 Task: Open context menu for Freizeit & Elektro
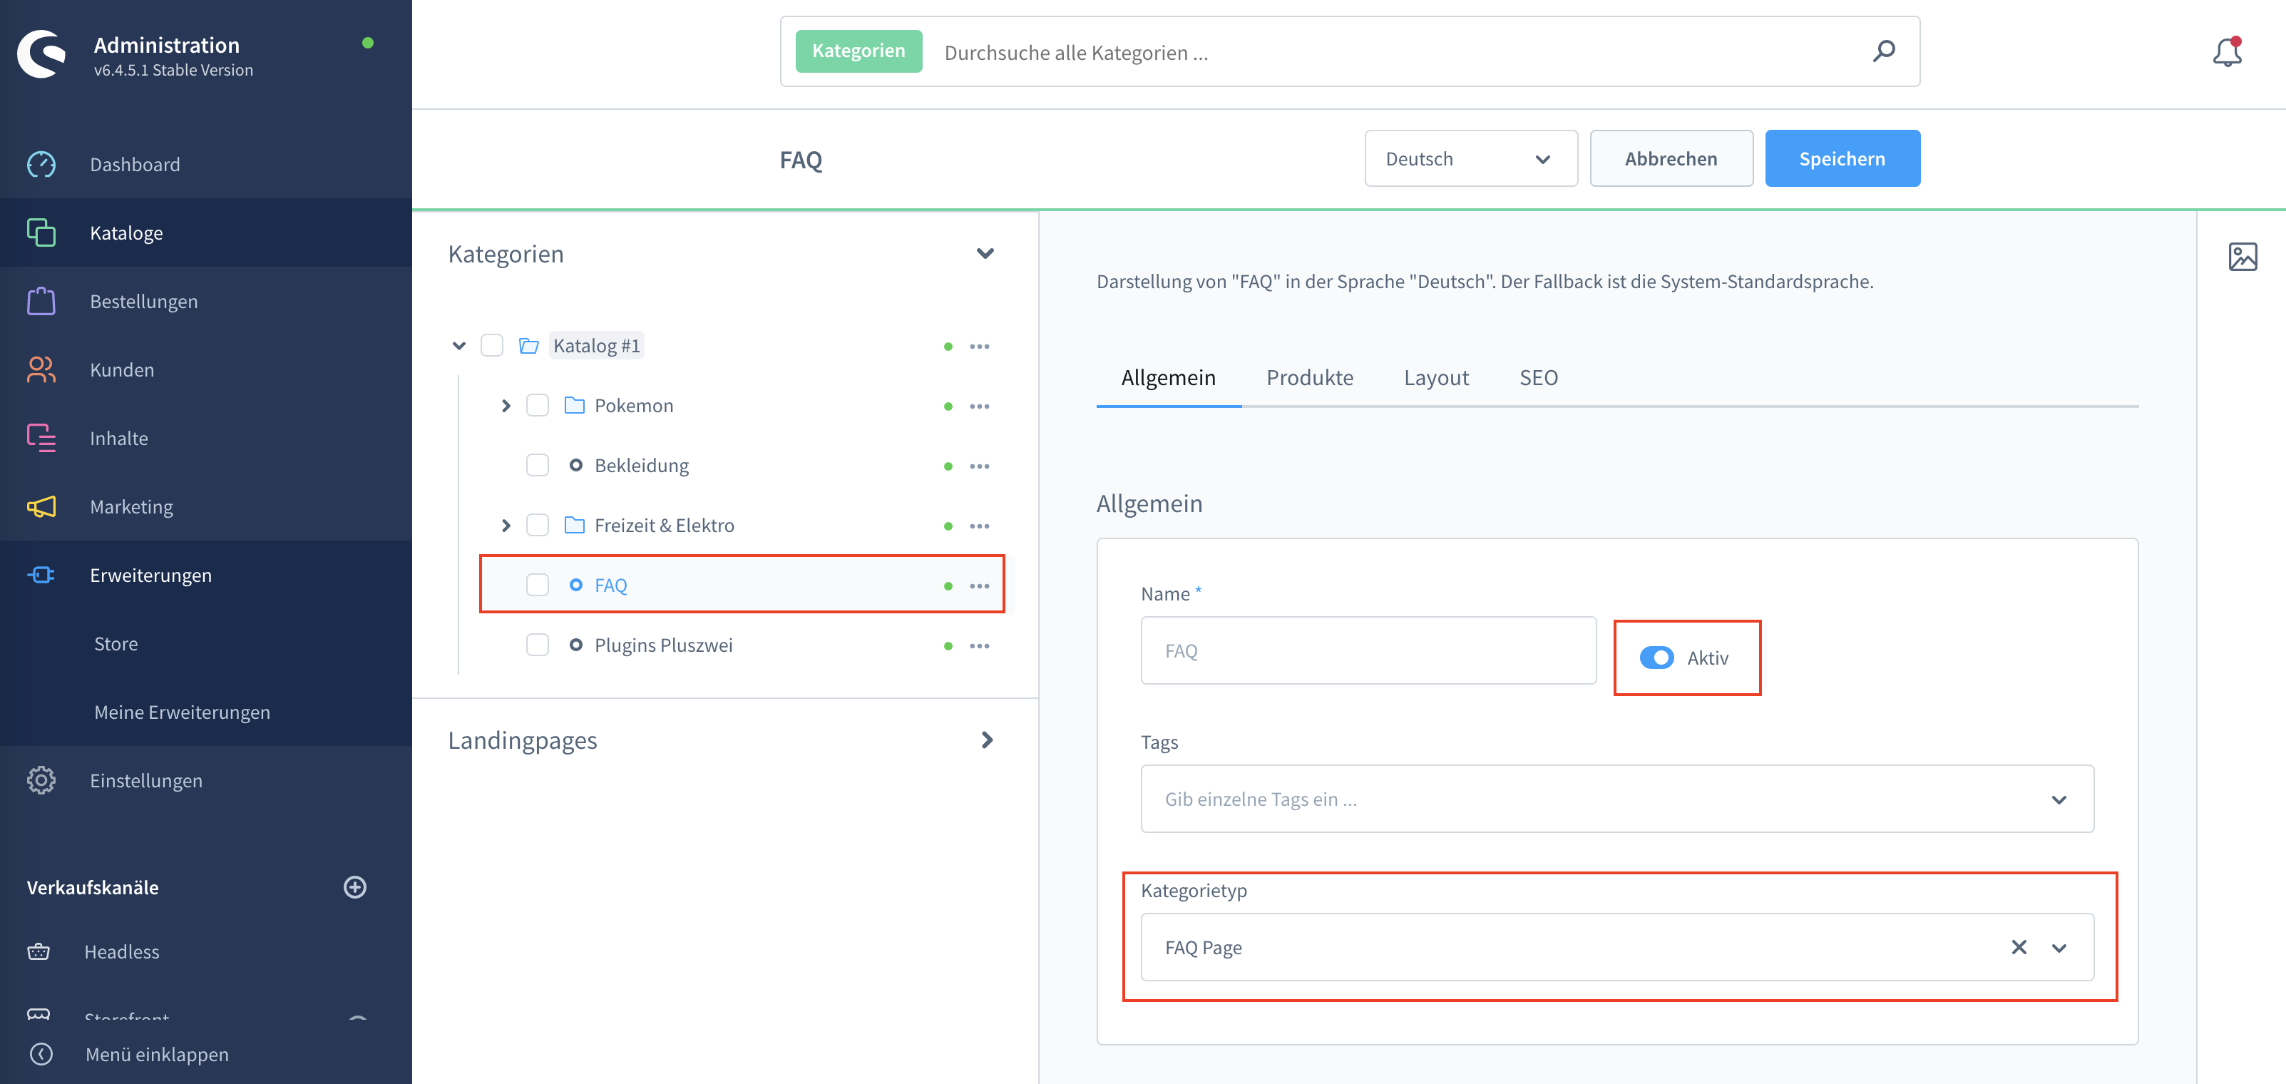pos(979,526)
